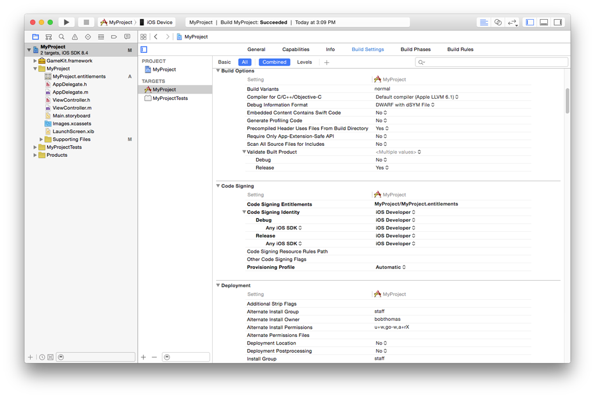This screenshot has height=398, width=595.
Task: Click the build settings search field
Action: tap(494, 62)
